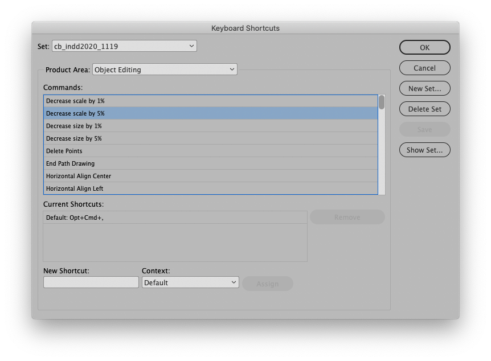The image size is (491, 361).
Task: Select the Decrease size by 1% command
Action: 211,126
